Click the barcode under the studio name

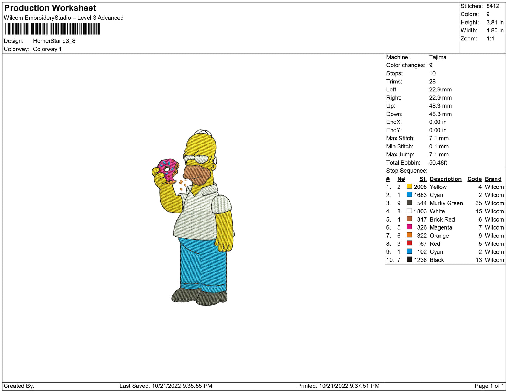pyautogui.click(x=52, y=28)
